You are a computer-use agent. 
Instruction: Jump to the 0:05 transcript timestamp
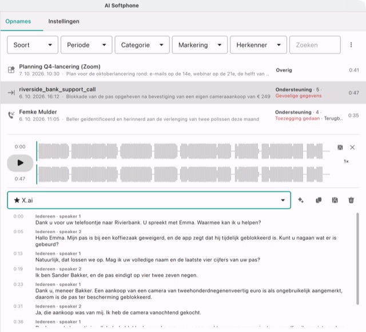point(18,231)
